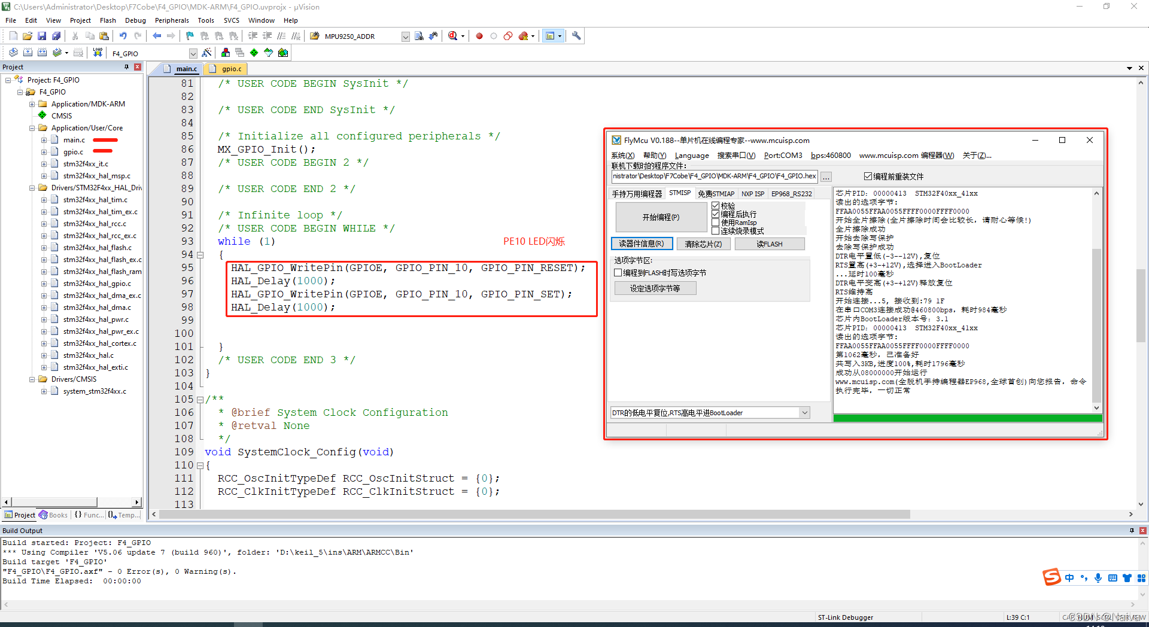Image resolution: width=1149 pixels, height=627 pixels.
Task: Click the Insert/Remove Breakpoint icon
Action: [x=479, y=36]
